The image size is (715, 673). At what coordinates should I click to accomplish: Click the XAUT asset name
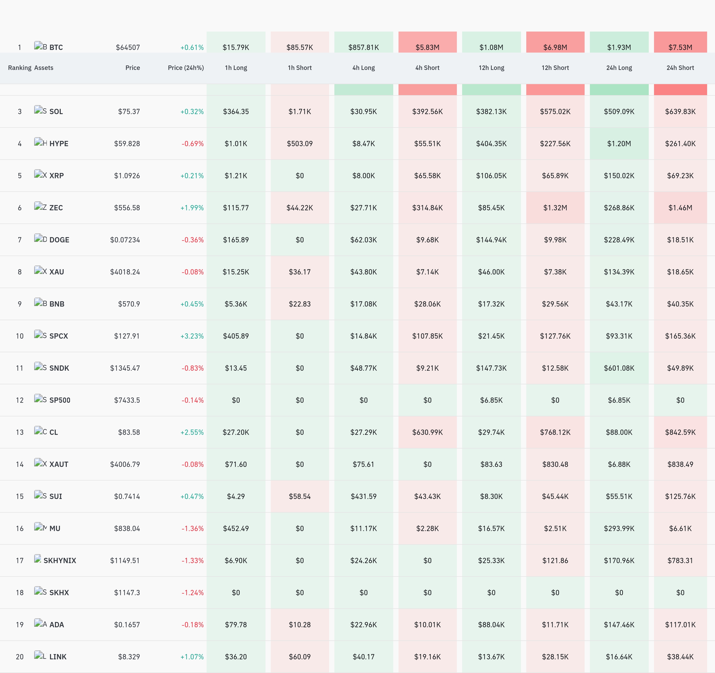pos(59,464)
